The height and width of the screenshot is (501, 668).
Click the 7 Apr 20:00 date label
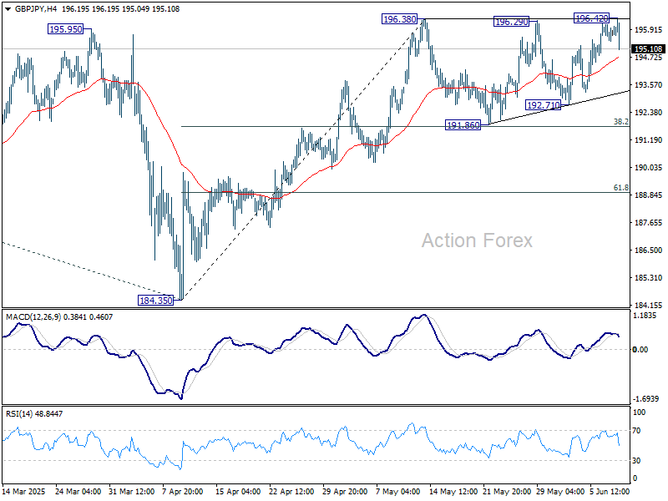[x=183, y=492]
